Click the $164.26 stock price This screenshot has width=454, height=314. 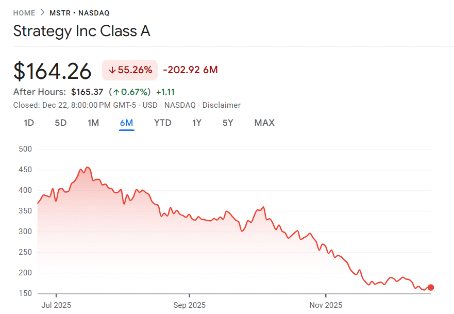pos(52,71)
